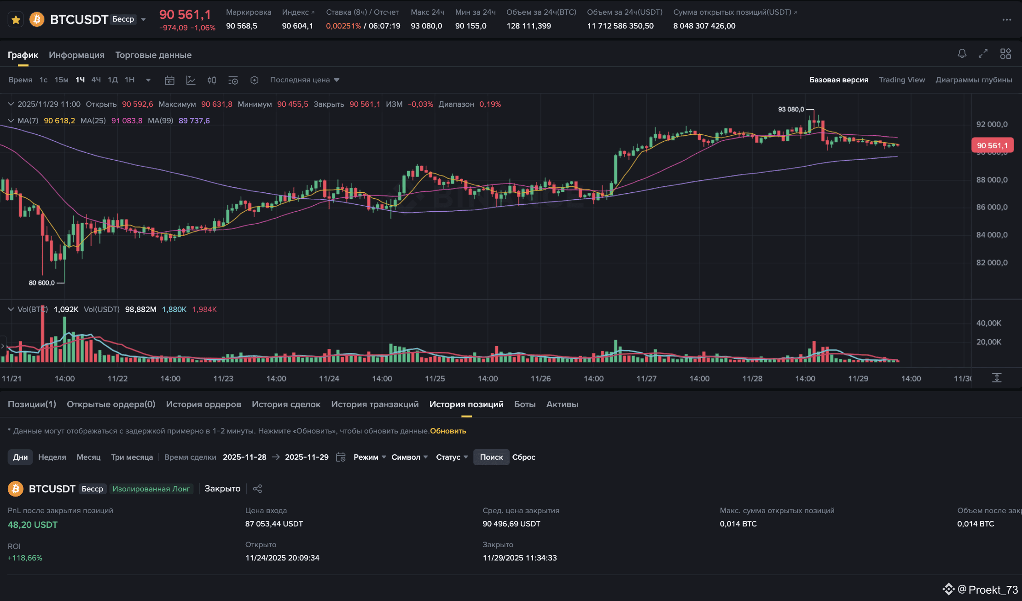Viewport: 1022px width, 601px height.
Task: Open the trade time calendar picker
Action: point(341,457)
